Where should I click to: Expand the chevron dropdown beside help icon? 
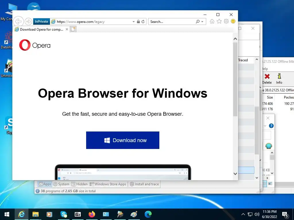click(x=265, y=126)
